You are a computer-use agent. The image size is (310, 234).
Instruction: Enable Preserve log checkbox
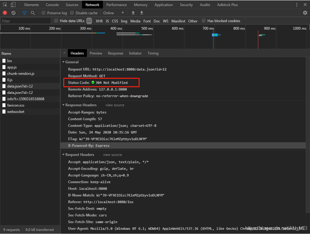[43, 13]
